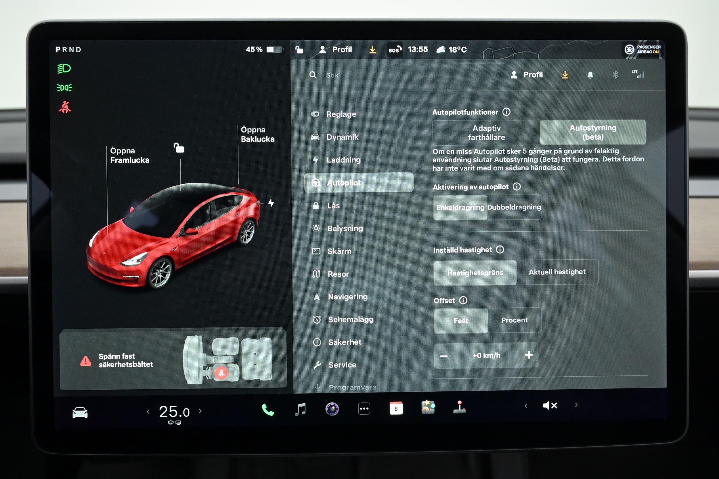This screenshot has height=479, width=719.
Task: Open the Bluetooth settings icon
Action: 615,74
